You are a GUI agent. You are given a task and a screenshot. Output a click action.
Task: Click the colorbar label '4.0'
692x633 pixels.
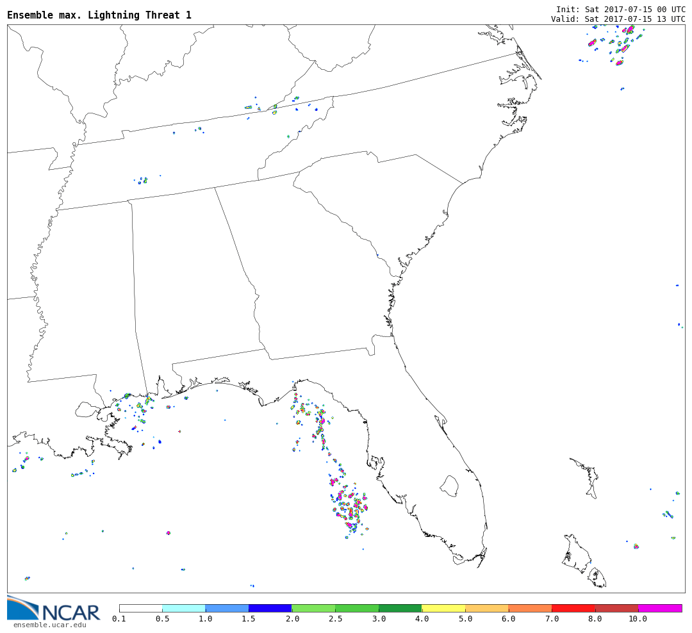point(422,619)
